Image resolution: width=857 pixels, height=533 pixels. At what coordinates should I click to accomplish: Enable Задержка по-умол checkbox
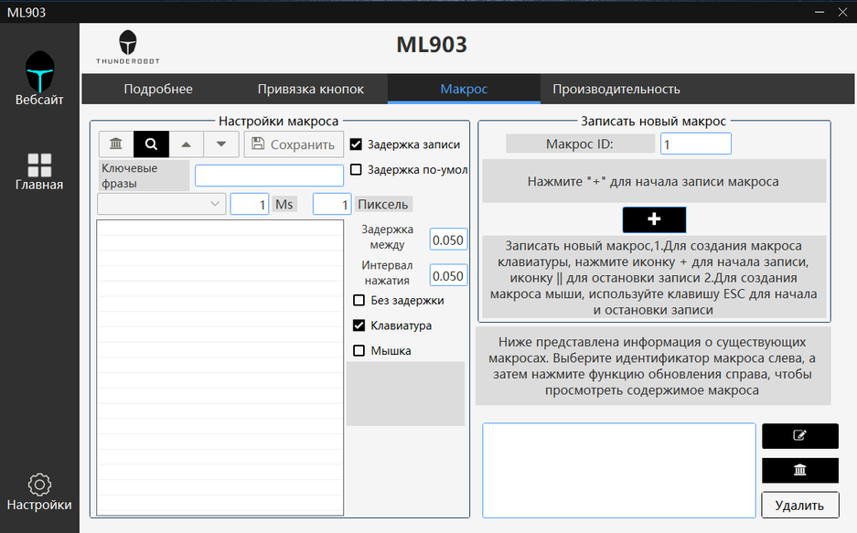356,169
